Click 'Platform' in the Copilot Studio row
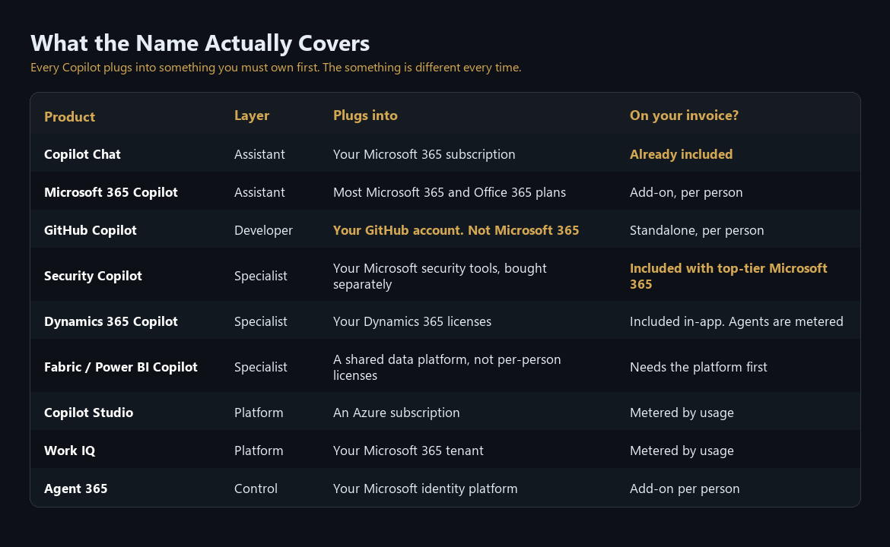 coord(259,413)
